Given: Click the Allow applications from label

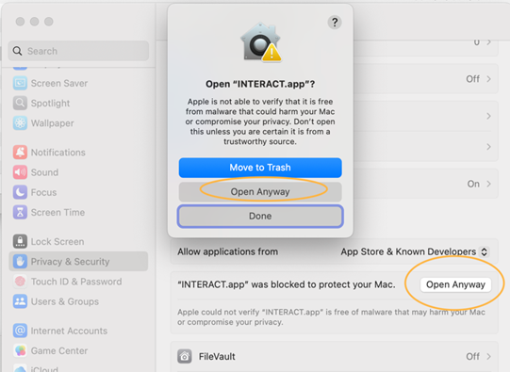Looking at the screenshot, I should (228, 251).
